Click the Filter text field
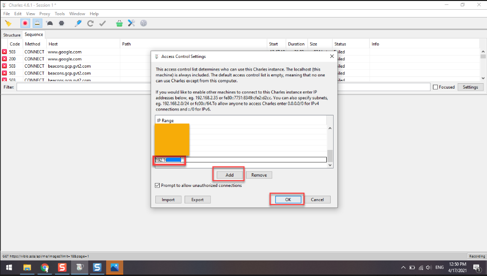Image resolution: width=487 pixels, height=276 pixels. click(224, 87)
